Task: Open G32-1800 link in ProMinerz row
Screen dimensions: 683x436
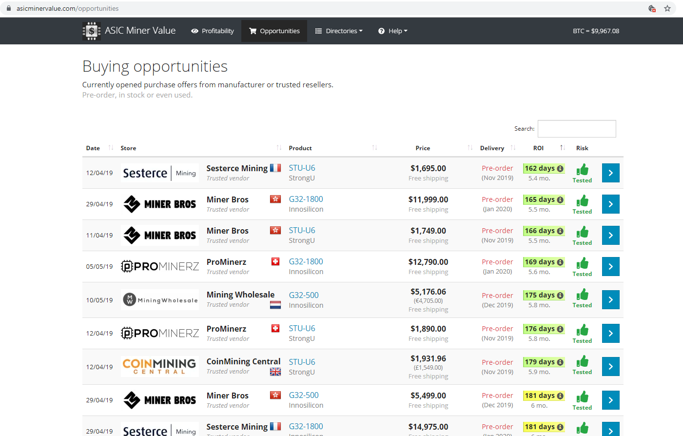Action: click(306, 261)
